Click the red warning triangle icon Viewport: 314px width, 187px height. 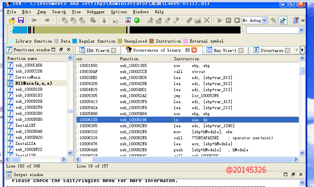[128, 20]
